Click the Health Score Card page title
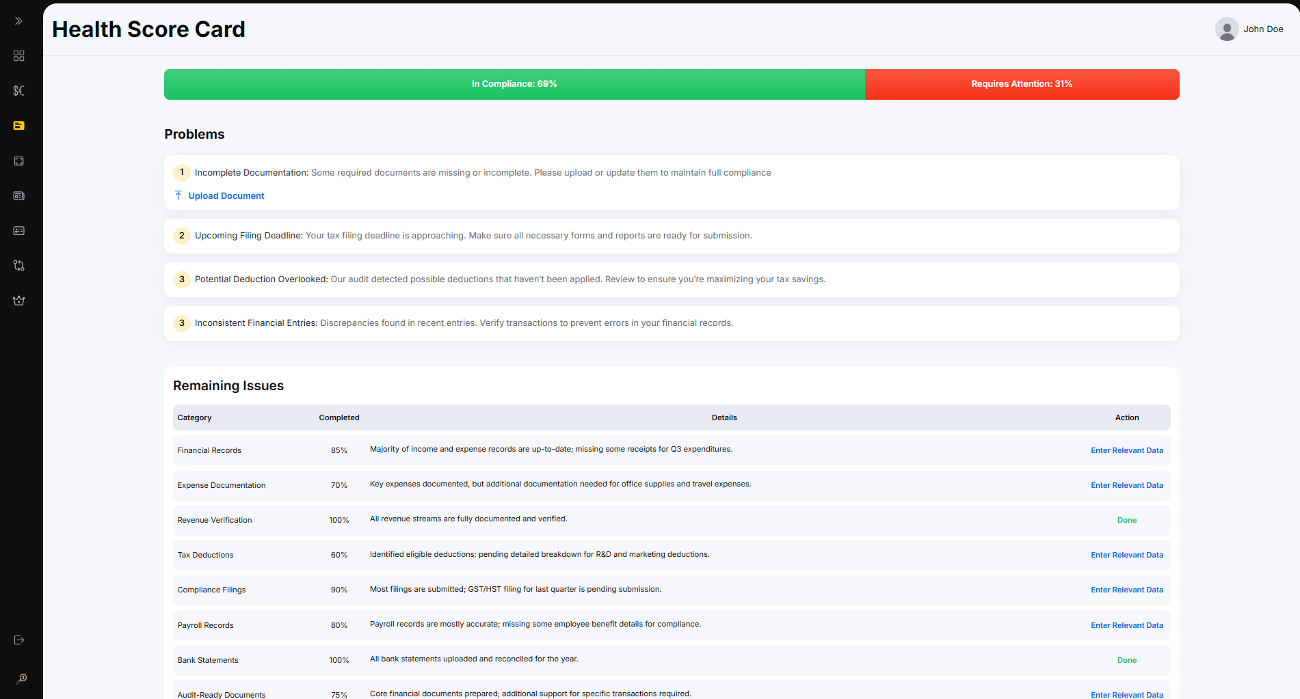1300x699 pixels. (148, 29)
